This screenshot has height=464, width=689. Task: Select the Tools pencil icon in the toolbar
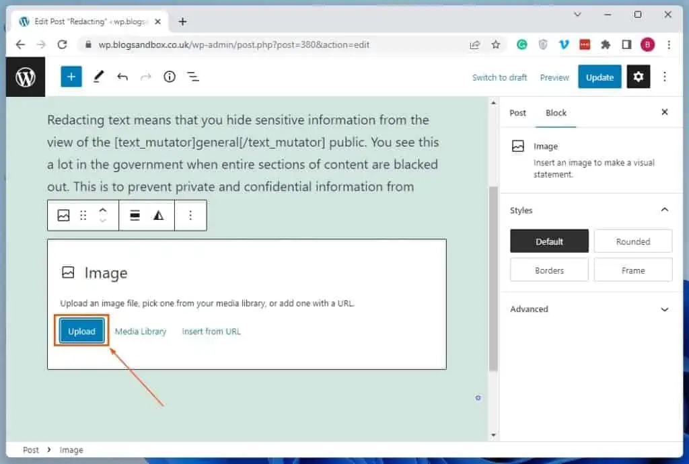point(98,76)
